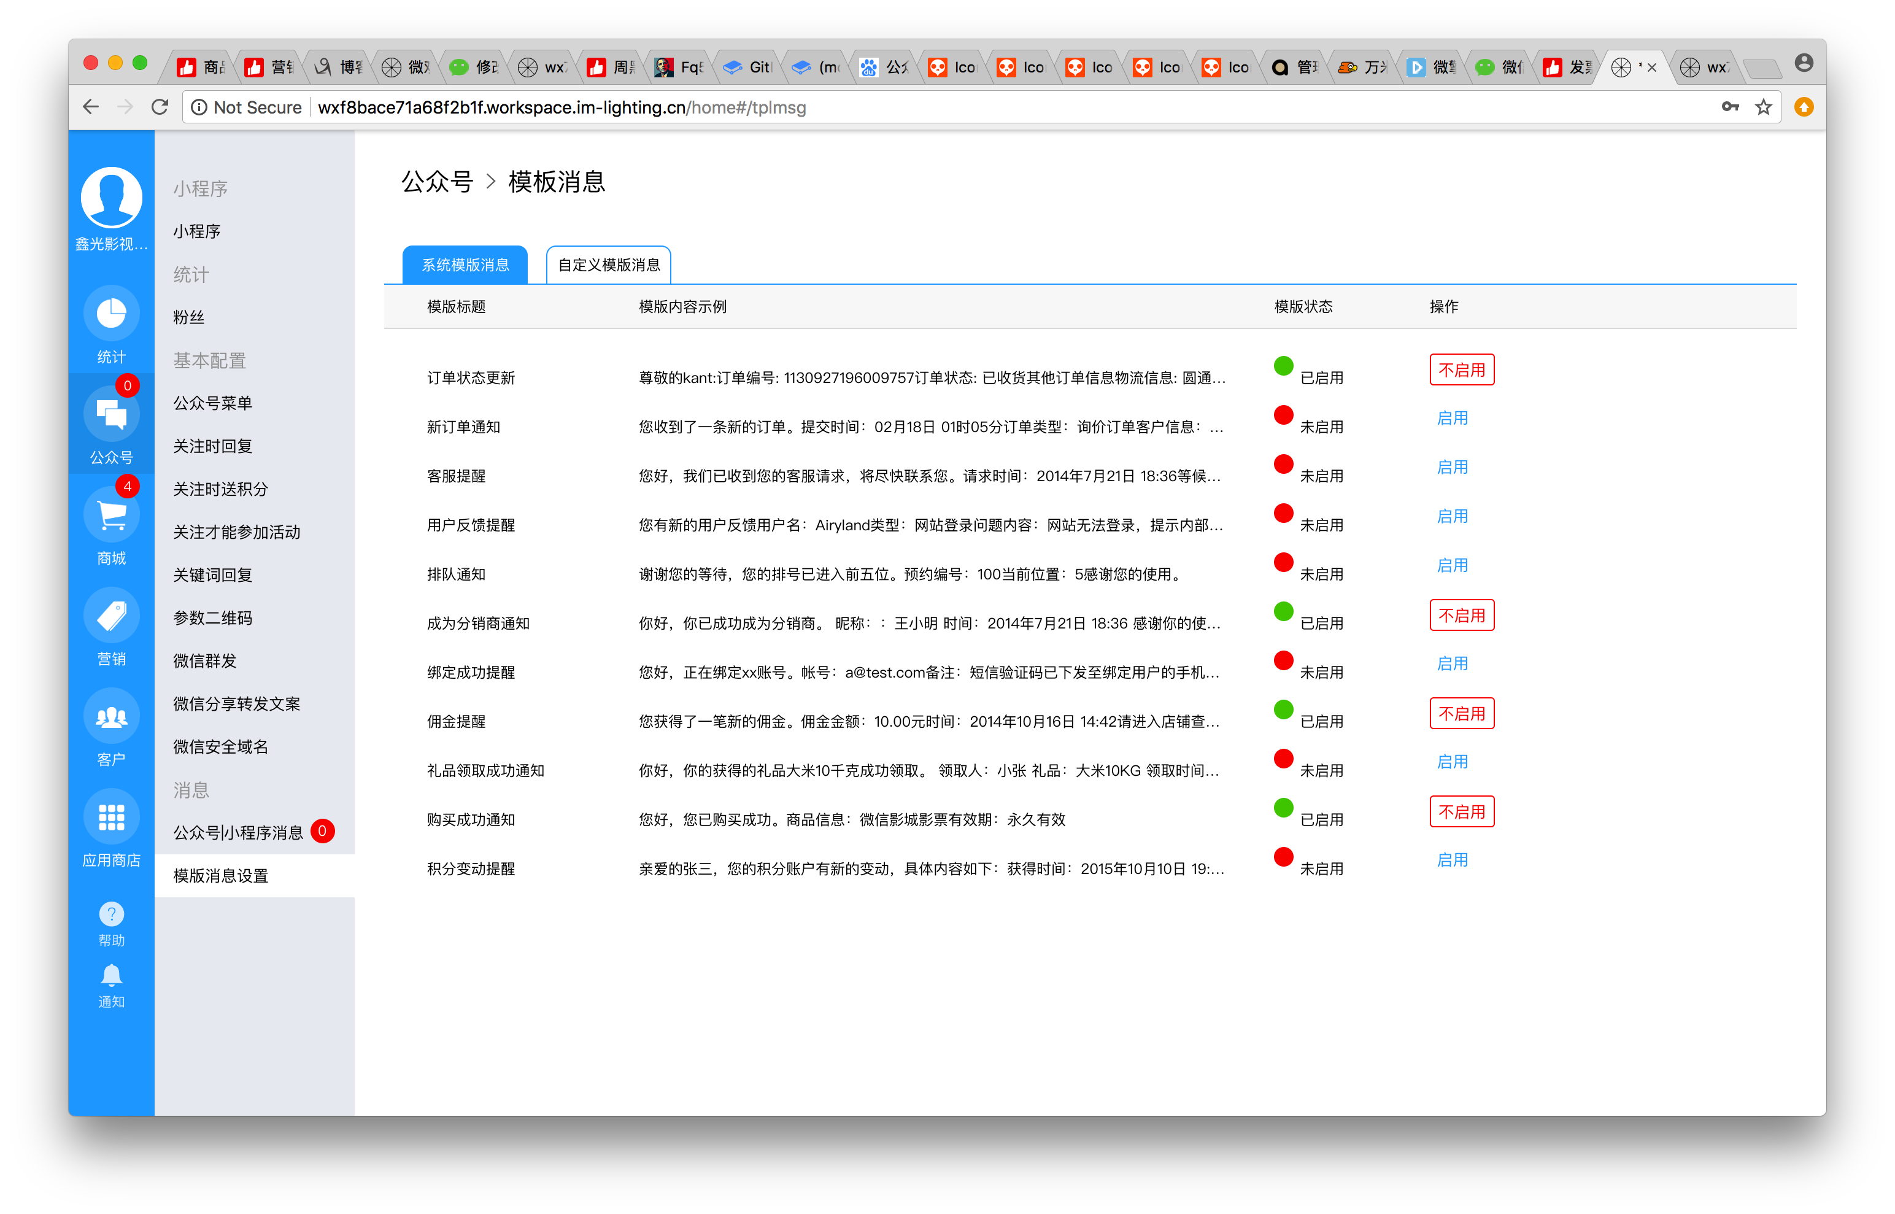Open the 客户 people sidebar icon
Screen dimensions: 1895x1214
tap(111, 717)
